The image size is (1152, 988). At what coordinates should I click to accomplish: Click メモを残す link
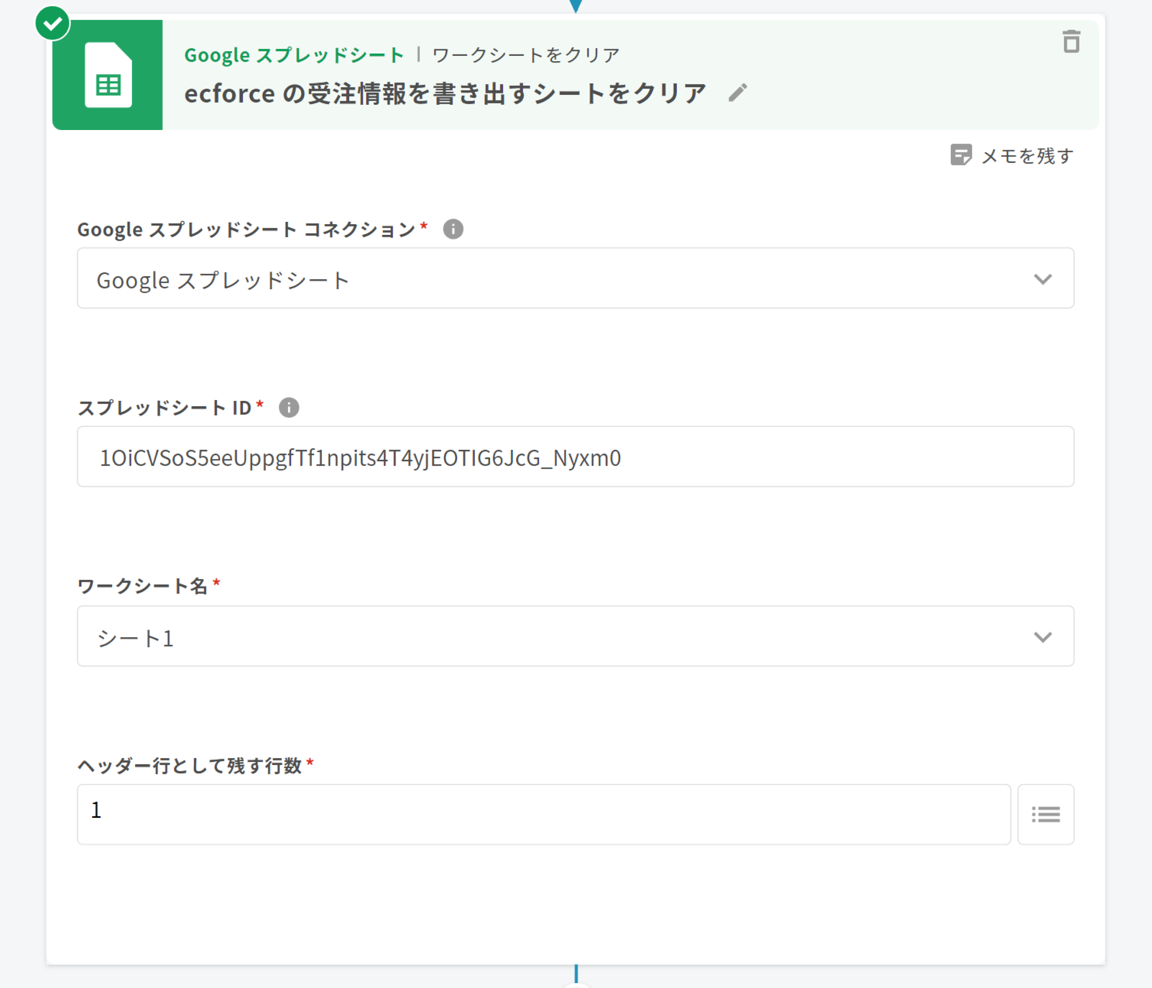point(1027,156)
